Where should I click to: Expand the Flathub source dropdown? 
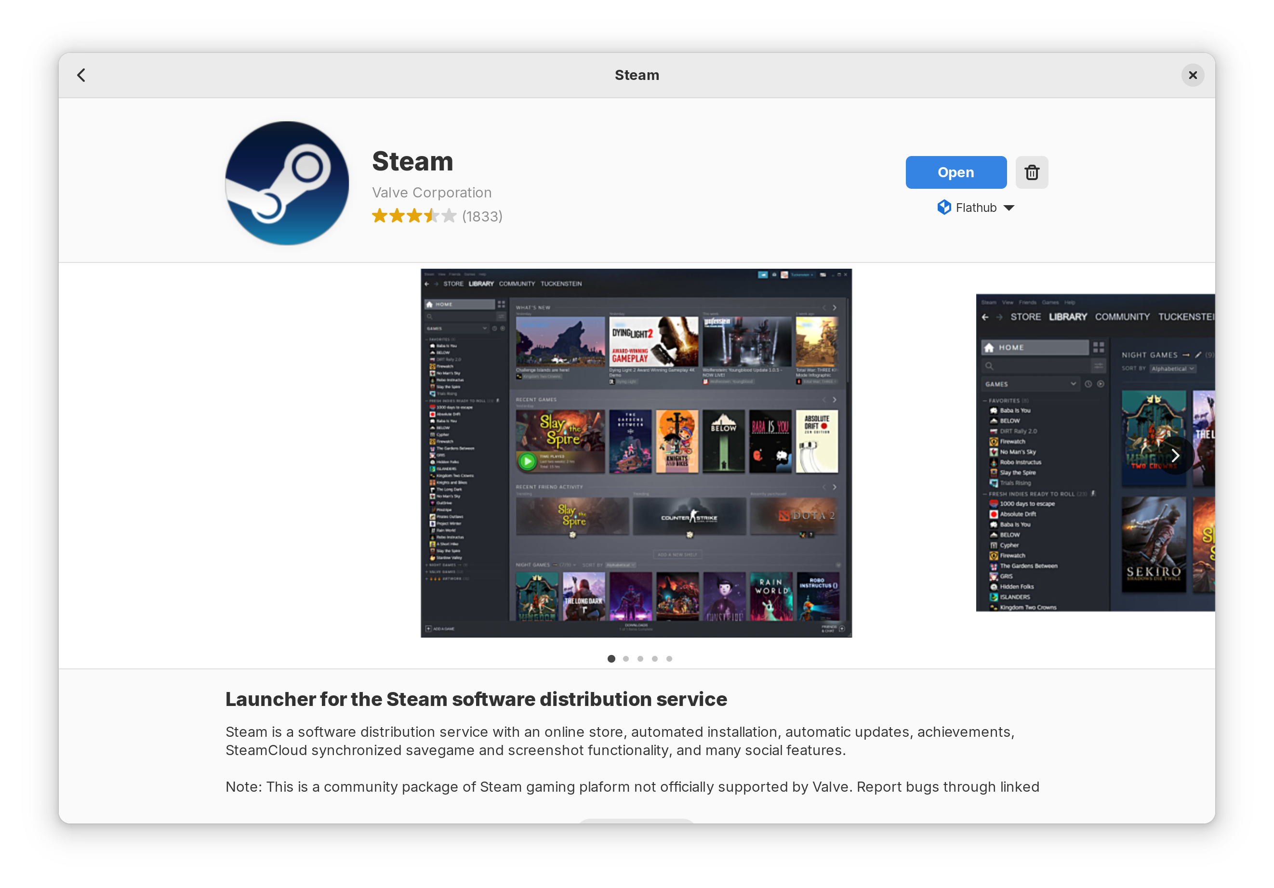976,208
